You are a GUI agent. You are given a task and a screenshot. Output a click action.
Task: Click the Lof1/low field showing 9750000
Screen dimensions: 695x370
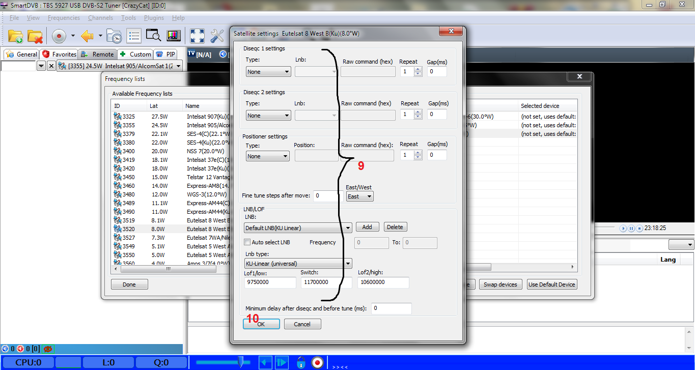click(270, 282)
